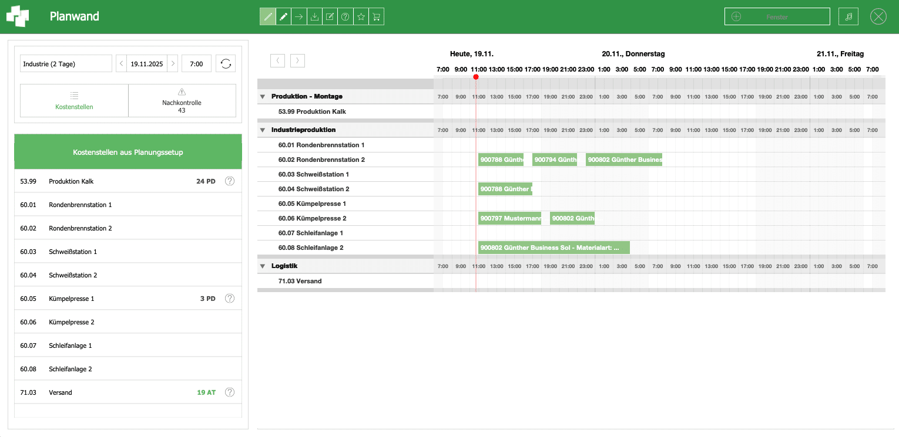Collapse the Industrieproduktion group

pyautogui.click(x=263, y=130)
